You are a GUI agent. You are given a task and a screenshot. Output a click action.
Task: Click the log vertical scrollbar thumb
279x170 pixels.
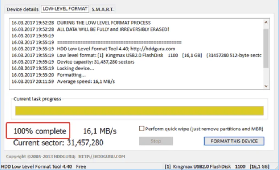pos(266,48)
